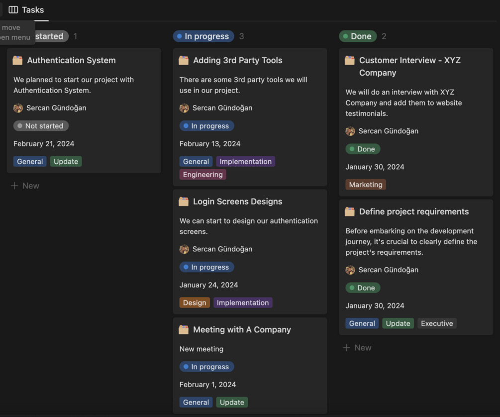Open the Authentication System card title
Screen dimensions: 500x417
pos(72,60)
